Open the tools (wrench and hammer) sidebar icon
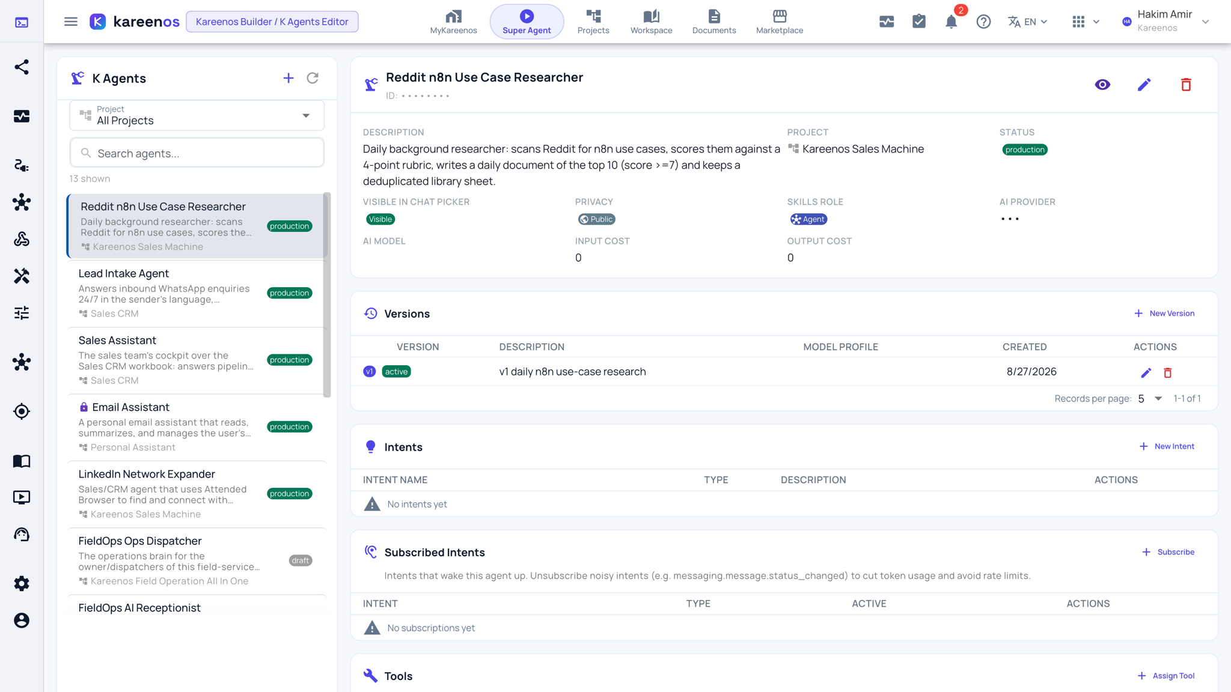 [22, 276]
